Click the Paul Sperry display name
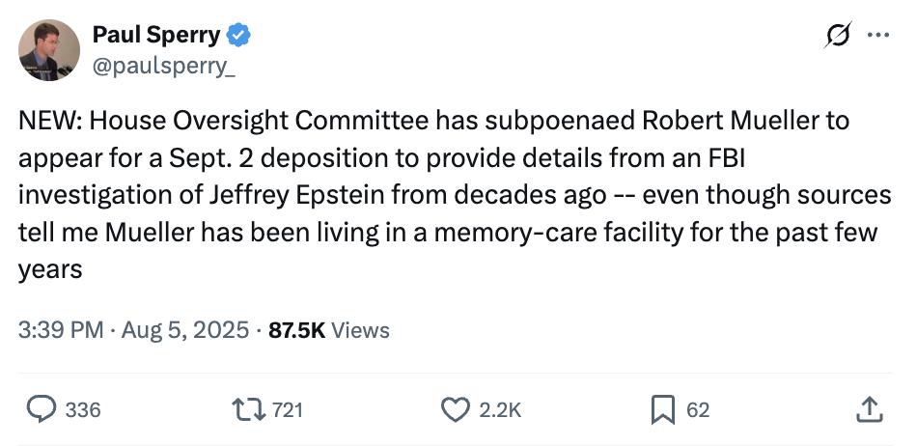Image resolution: width=917 pixels, height=446 pixels. point(155,37)
